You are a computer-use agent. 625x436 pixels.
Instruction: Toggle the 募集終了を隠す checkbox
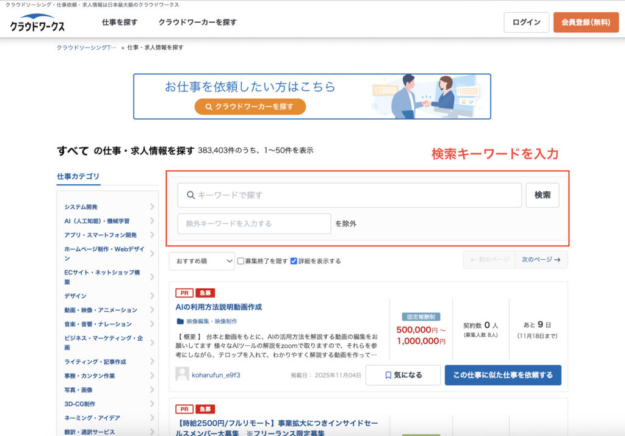[240, 261]
